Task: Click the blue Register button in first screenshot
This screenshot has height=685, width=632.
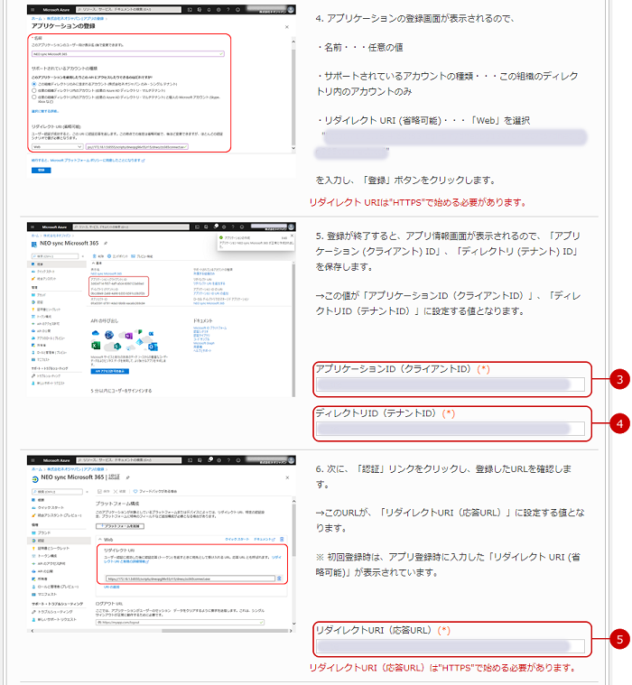Action: coord(42,170)
